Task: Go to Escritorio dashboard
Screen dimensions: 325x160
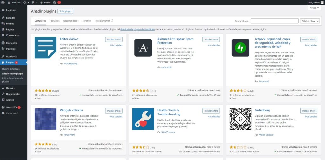Action: tap(11, 10)
